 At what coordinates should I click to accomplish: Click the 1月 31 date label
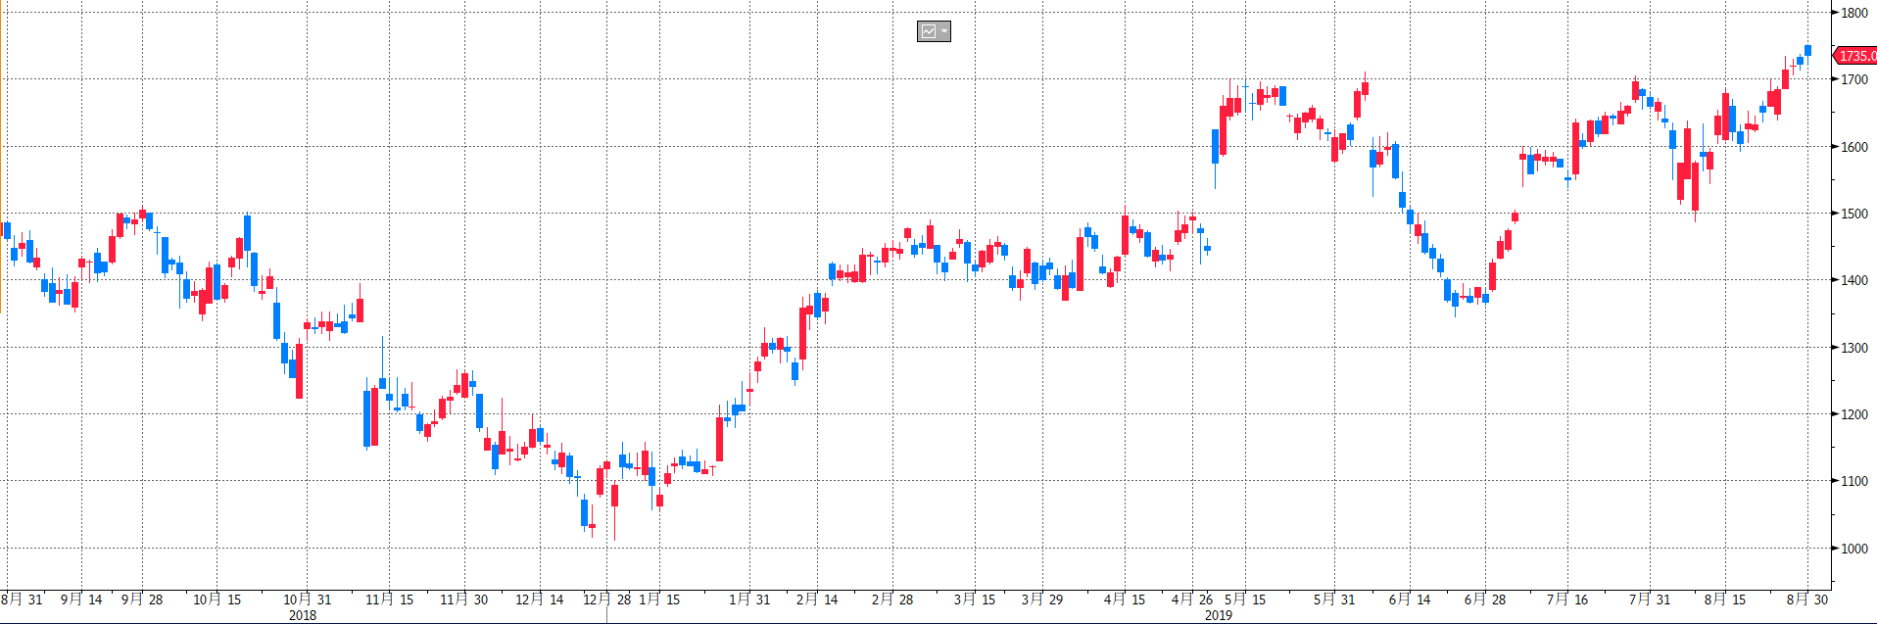(749, 600)
